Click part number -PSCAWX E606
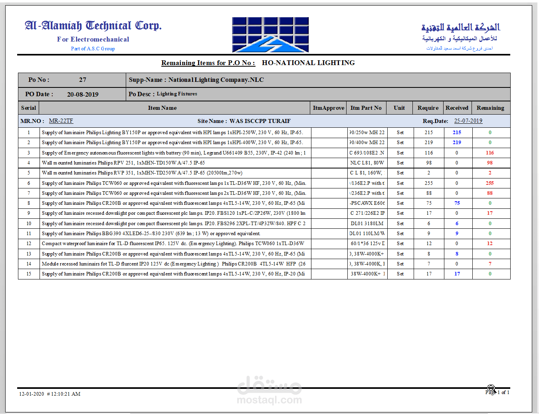 (367, 203)
